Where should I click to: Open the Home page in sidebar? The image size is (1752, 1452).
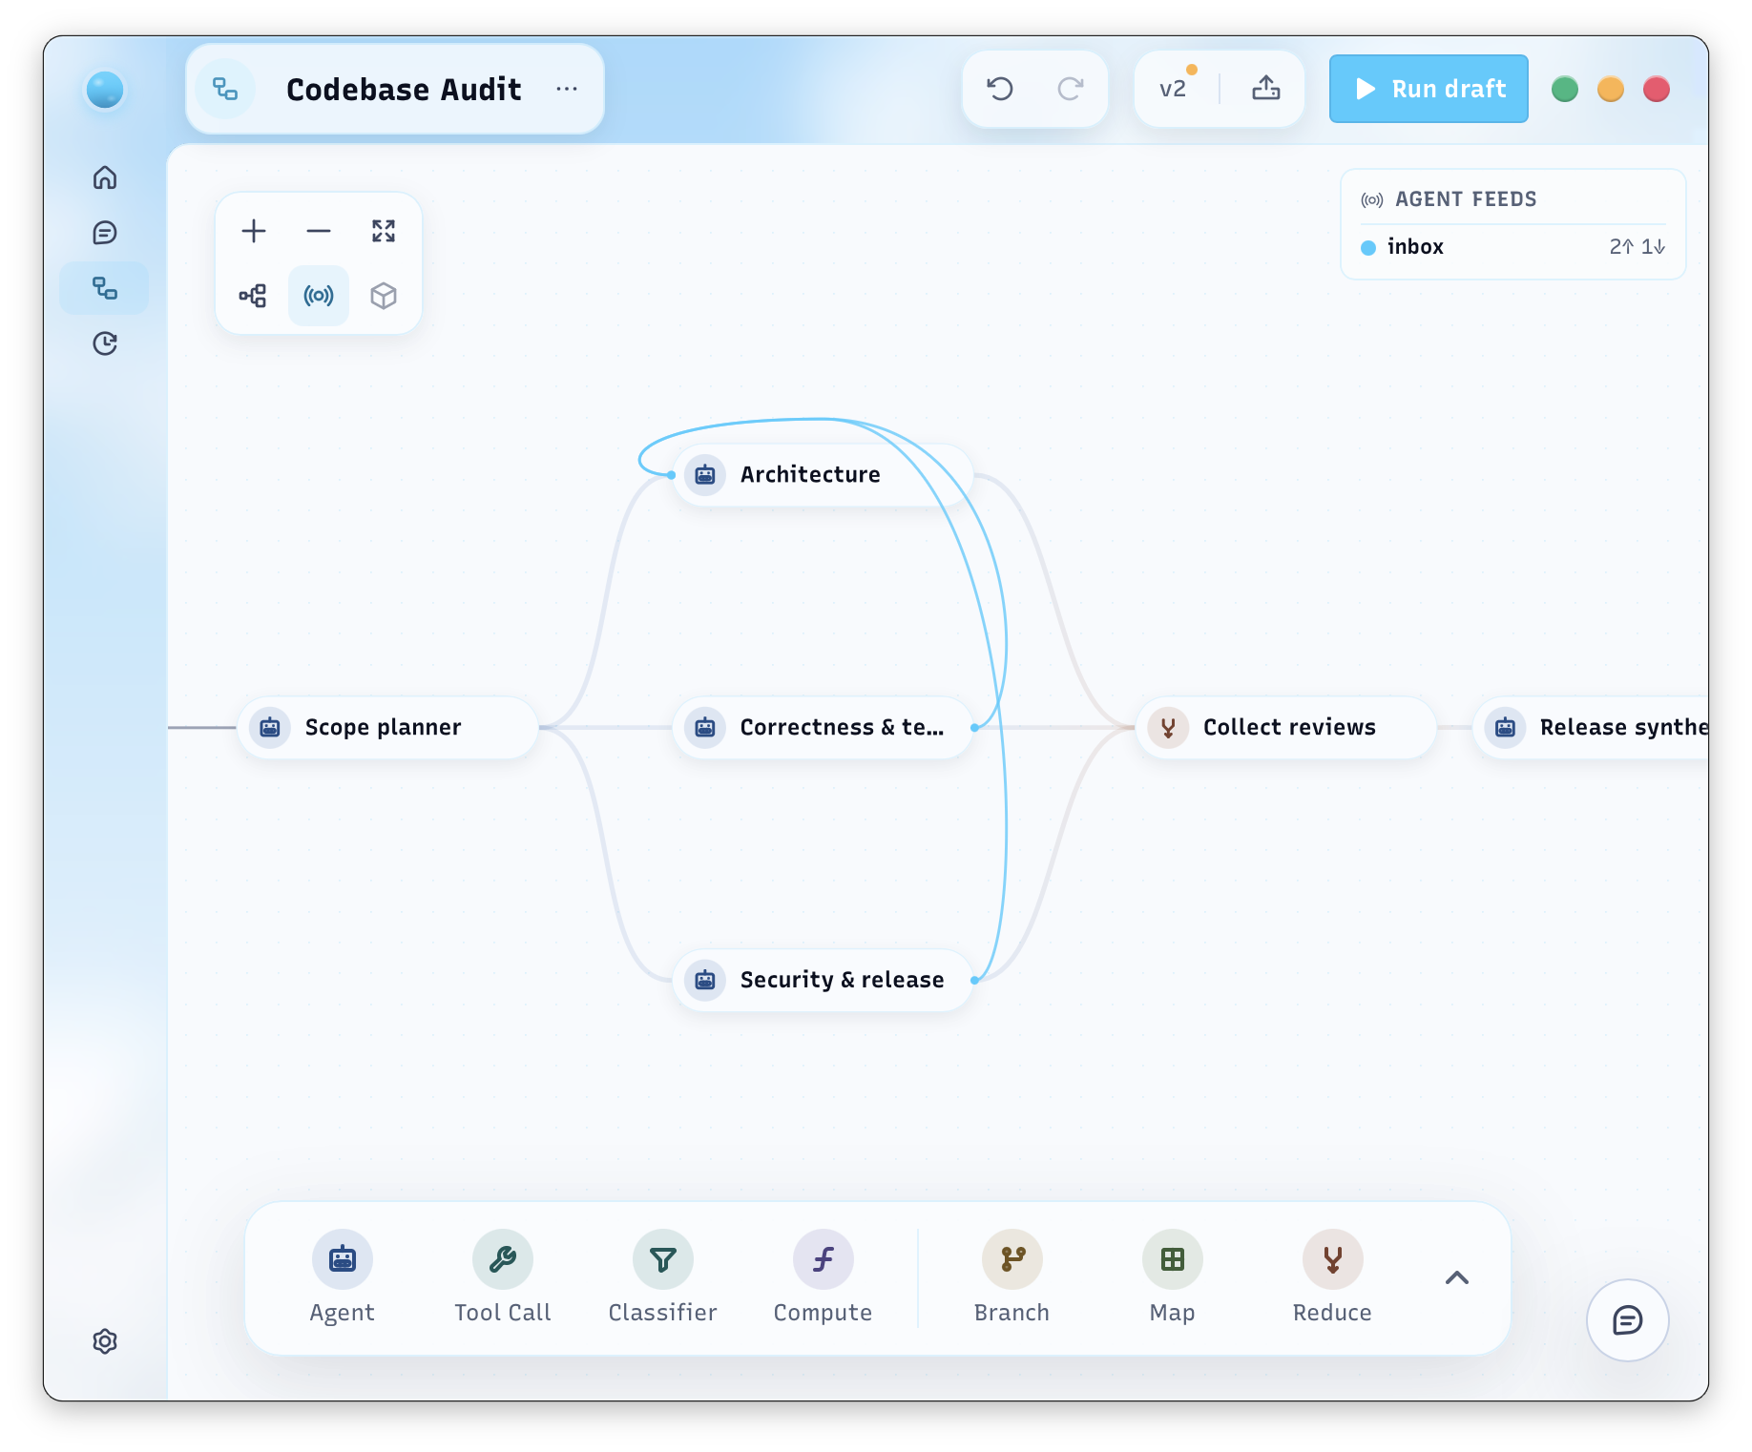click(x=105, y=177)
